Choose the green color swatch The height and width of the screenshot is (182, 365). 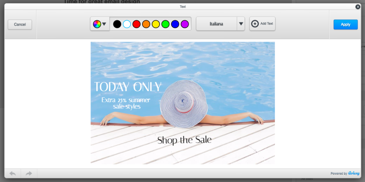pyautogui.click(x=165, y=24)
